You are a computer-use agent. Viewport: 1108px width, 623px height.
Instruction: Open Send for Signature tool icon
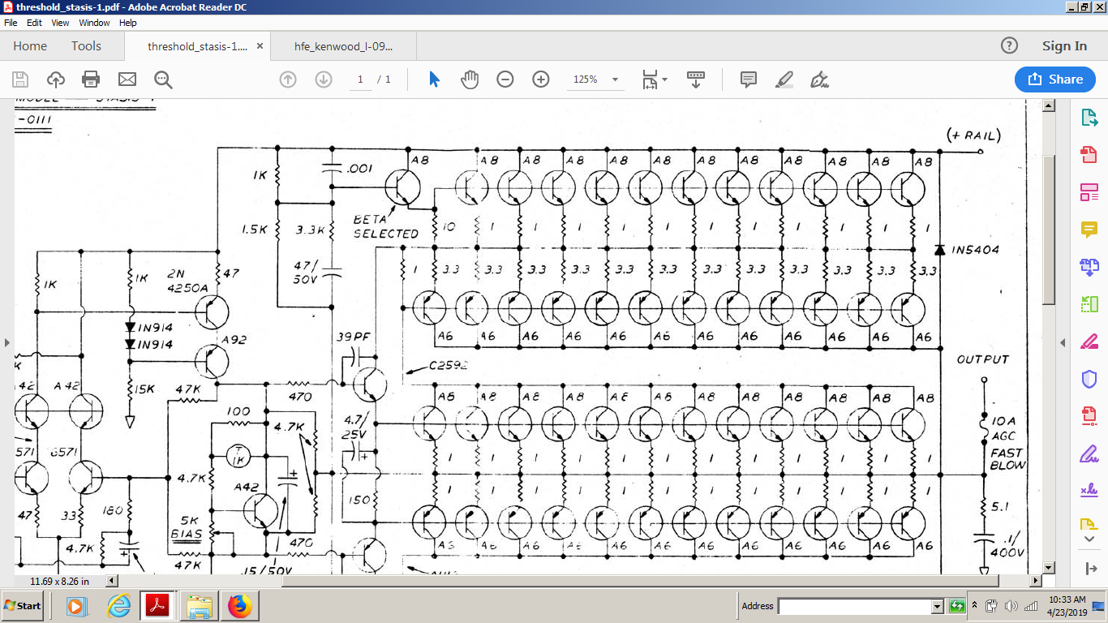[x=1089, y=490]
